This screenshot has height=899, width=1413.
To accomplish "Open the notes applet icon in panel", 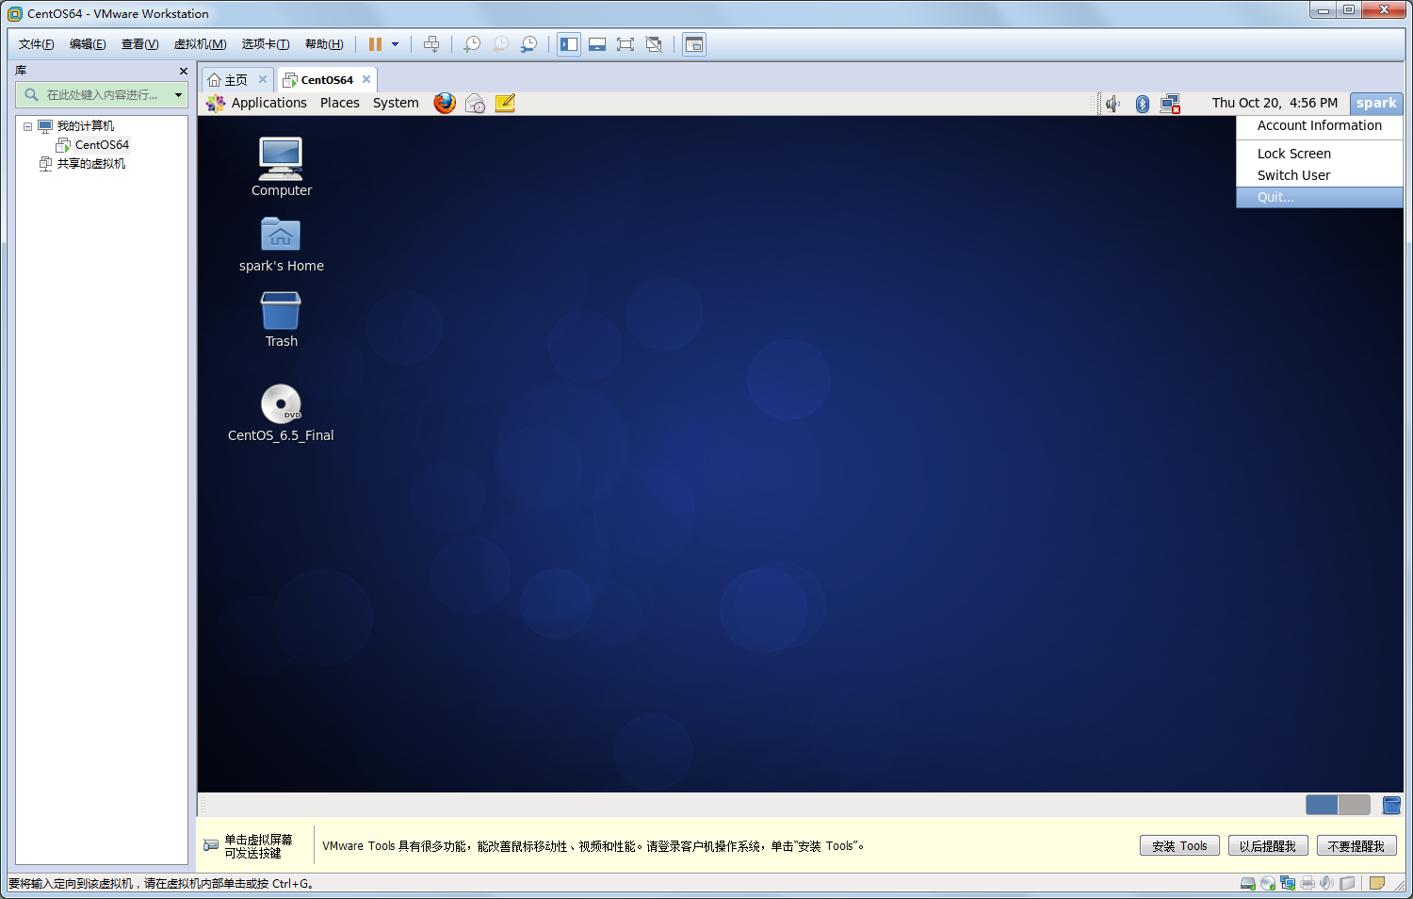I will (505, 103).
